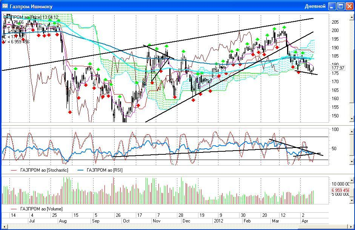Click the Apr month label
Screen dimensions: 355x230
point(305,221)
